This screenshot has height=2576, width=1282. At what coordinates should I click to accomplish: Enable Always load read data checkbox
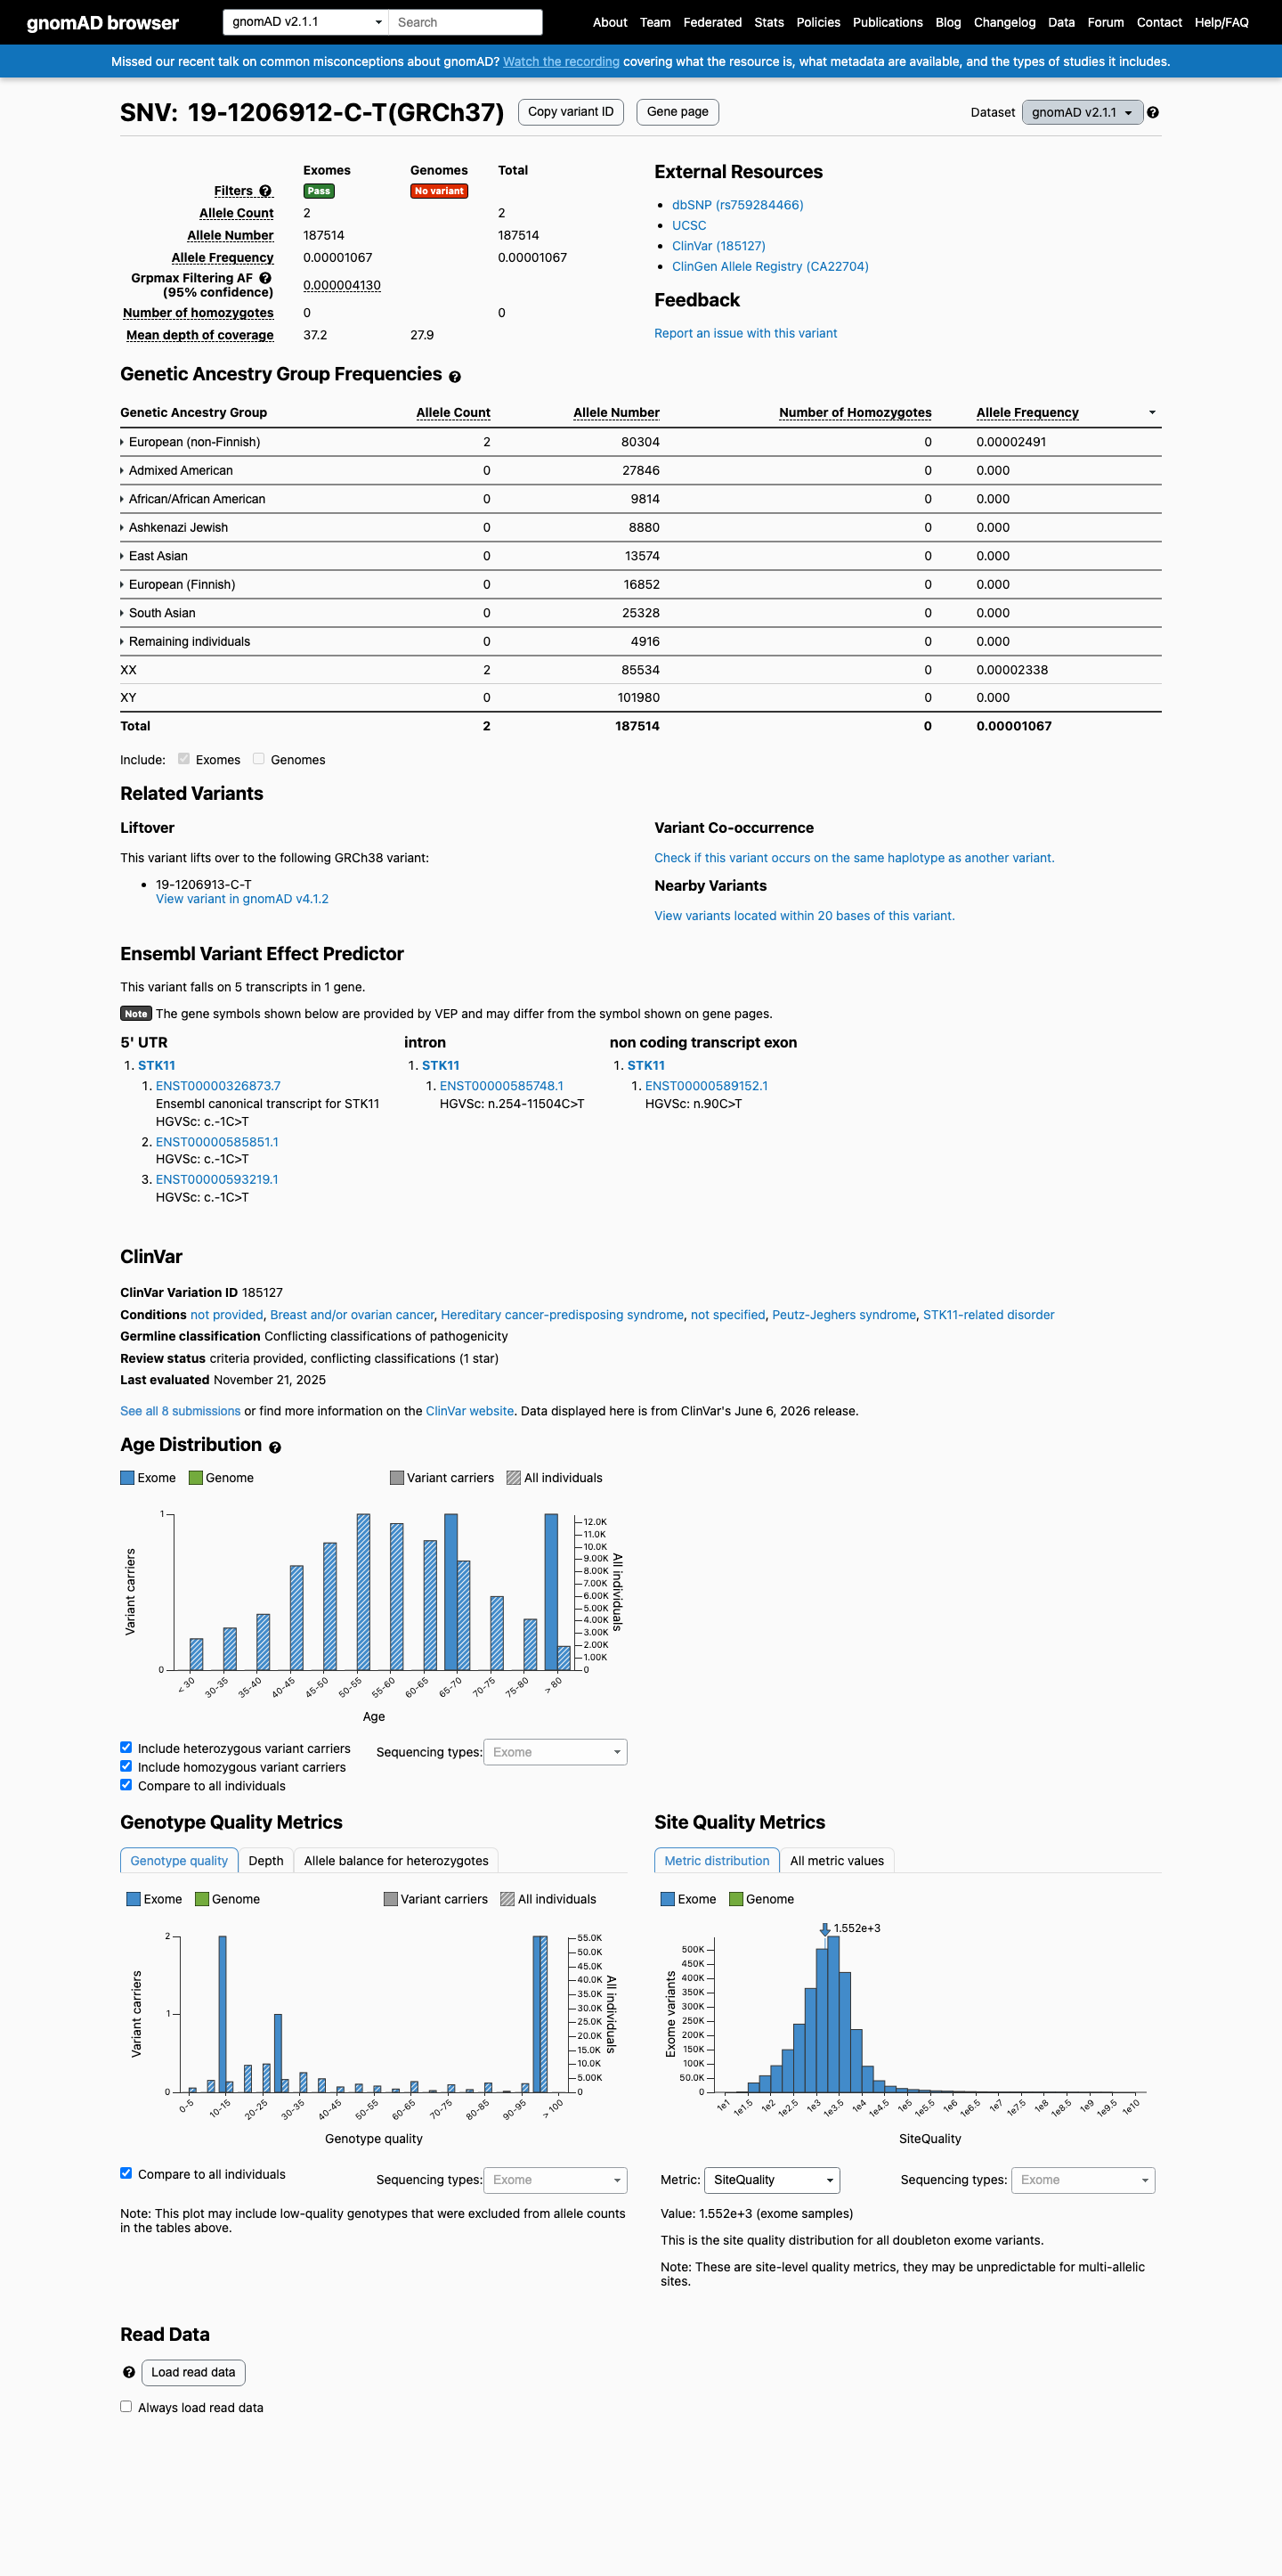click(126, 2407)
